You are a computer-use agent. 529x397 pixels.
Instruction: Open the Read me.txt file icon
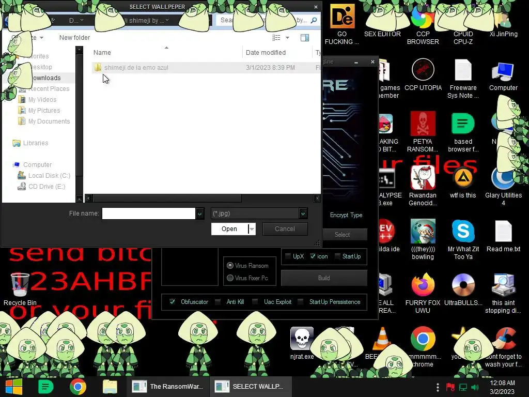tap(503, 232)
